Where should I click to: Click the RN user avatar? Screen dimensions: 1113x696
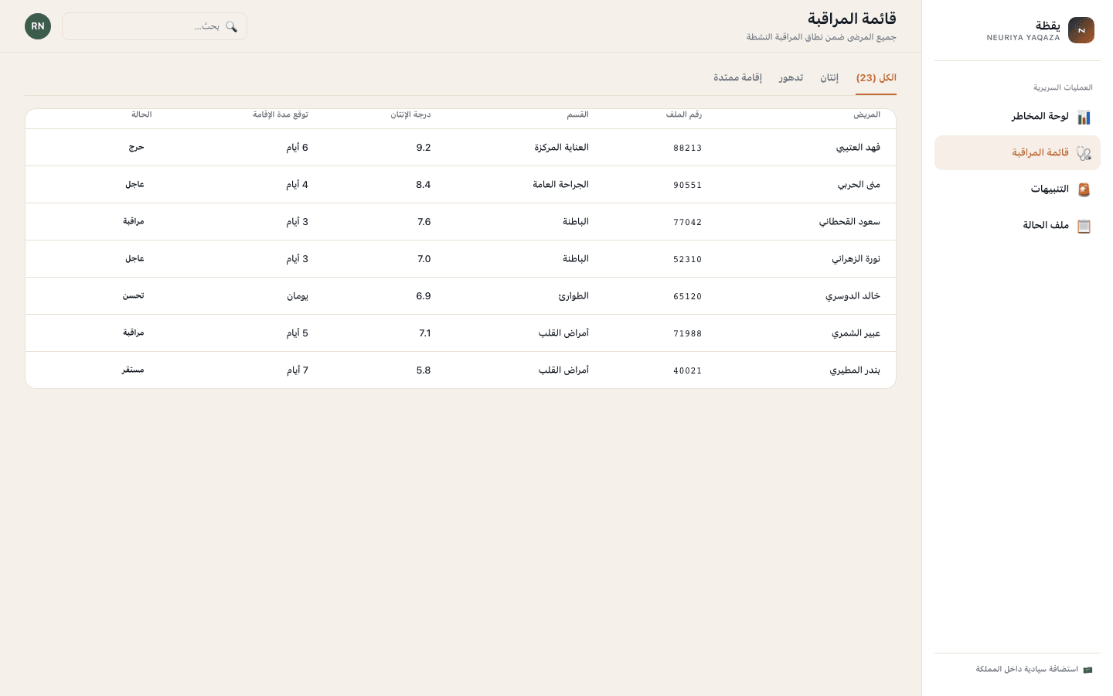[x=38, y=26]
